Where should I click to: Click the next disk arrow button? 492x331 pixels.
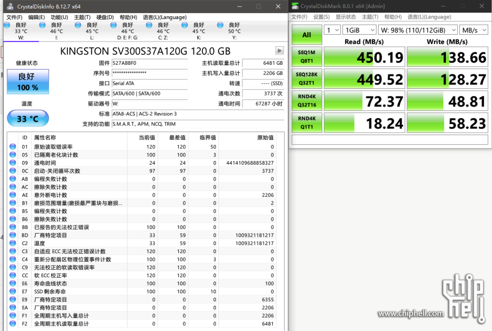click(279, 50)
